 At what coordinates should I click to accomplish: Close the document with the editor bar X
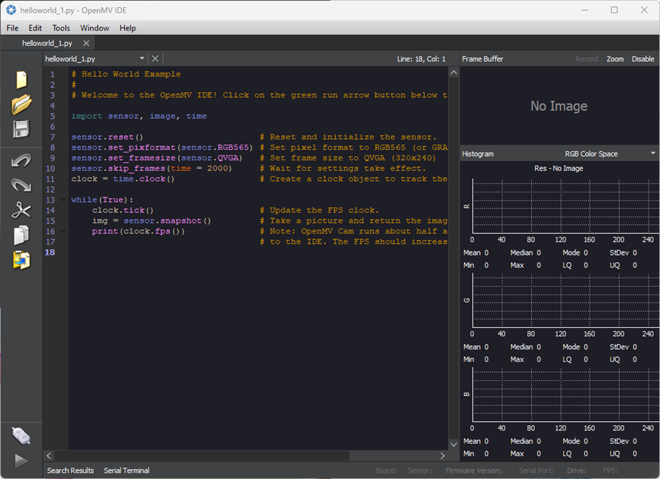click(x=156, y=59)
